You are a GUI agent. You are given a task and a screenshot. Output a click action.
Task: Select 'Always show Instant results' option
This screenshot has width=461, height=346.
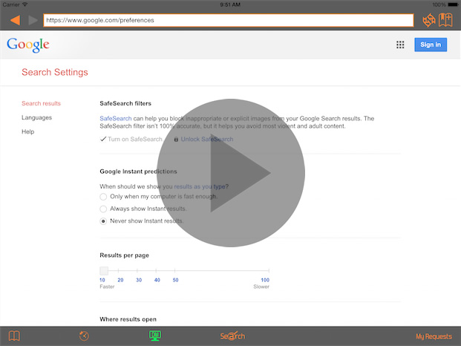click(103, 209)
